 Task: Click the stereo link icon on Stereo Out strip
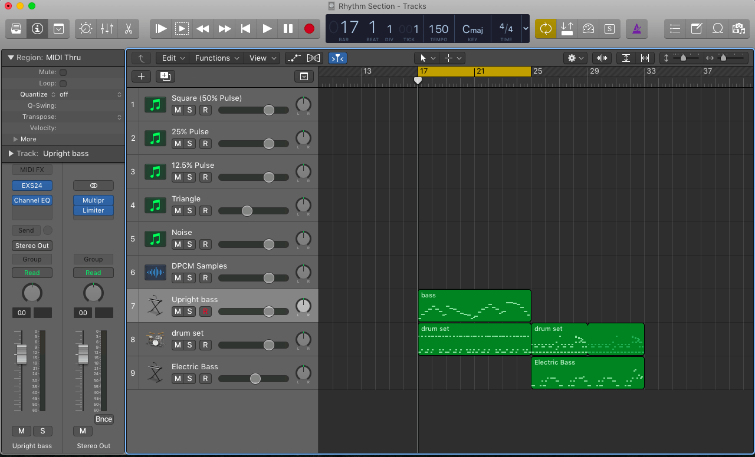click(93, 185)
